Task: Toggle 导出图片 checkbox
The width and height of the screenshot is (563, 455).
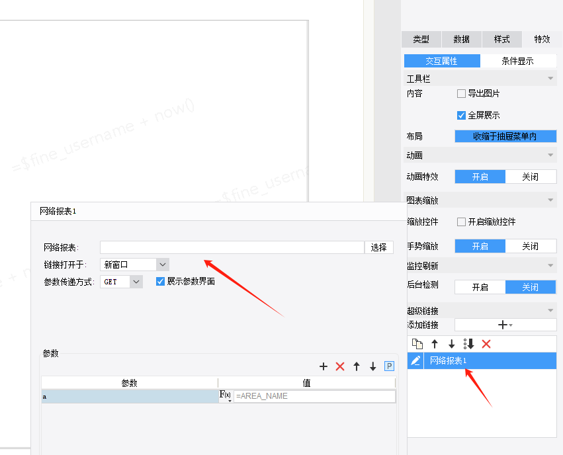Action: [x=461, y=94]
